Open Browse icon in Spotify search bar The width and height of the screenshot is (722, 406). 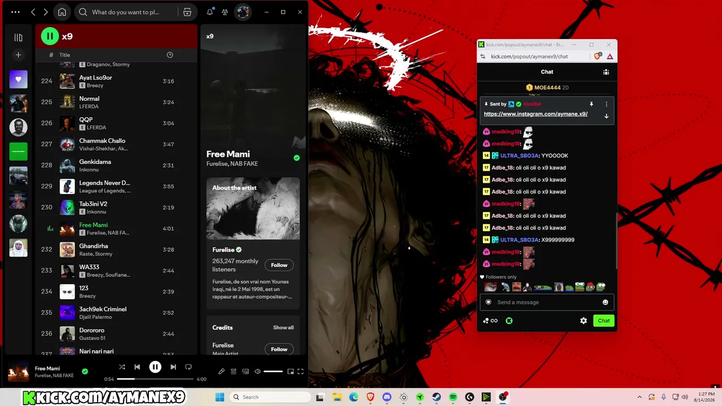pyautogui.click(x=187, y=12)
